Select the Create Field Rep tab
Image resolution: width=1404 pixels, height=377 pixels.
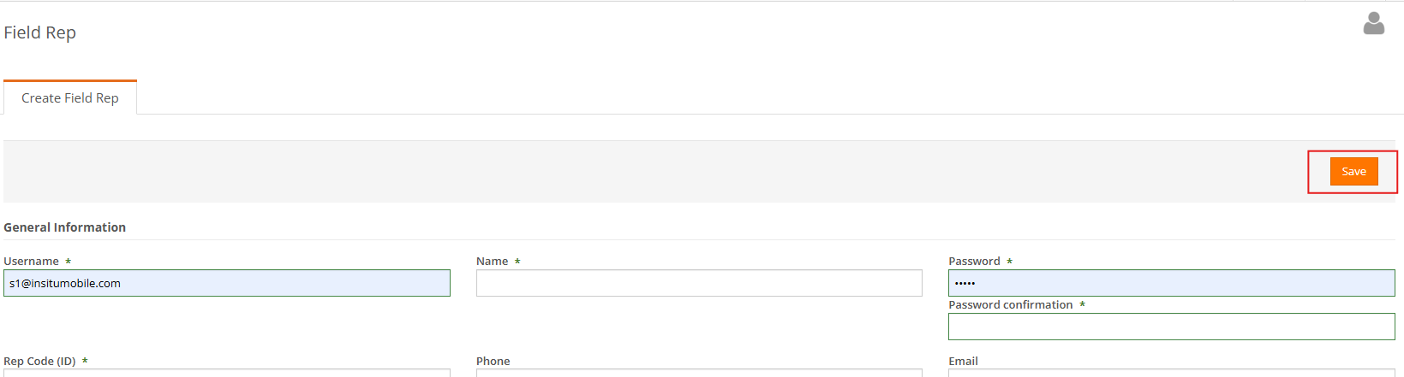pyautogui.click(x=70, y=97)
